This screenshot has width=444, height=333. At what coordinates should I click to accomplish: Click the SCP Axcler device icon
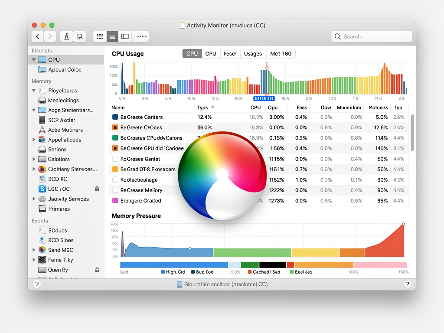(42, 120)
